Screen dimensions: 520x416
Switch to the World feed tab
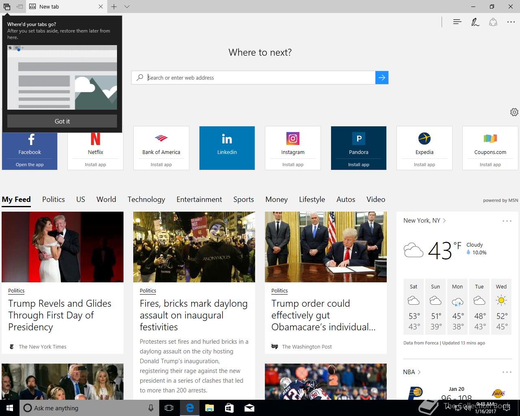[106, 199]
